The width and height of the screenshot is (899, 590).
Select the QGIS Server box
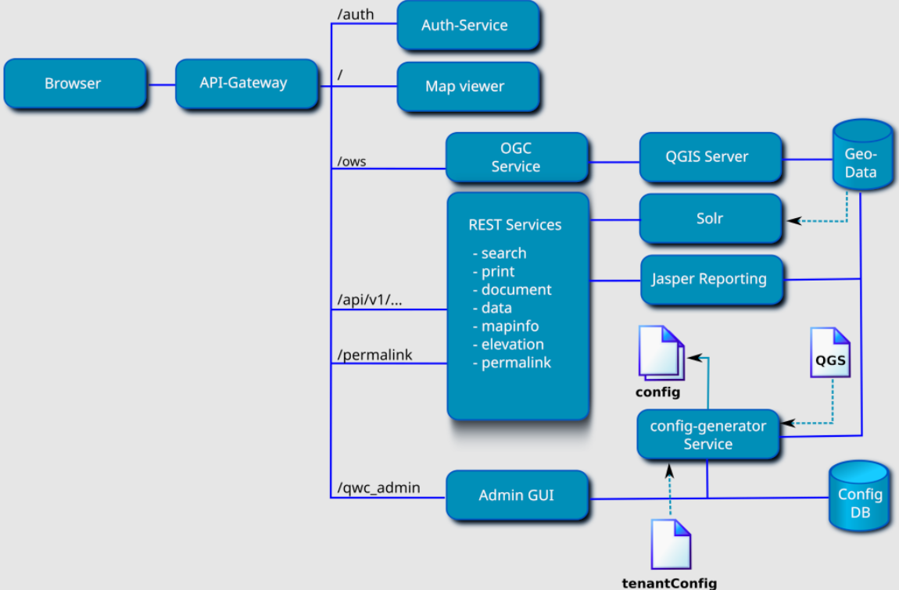708,157
